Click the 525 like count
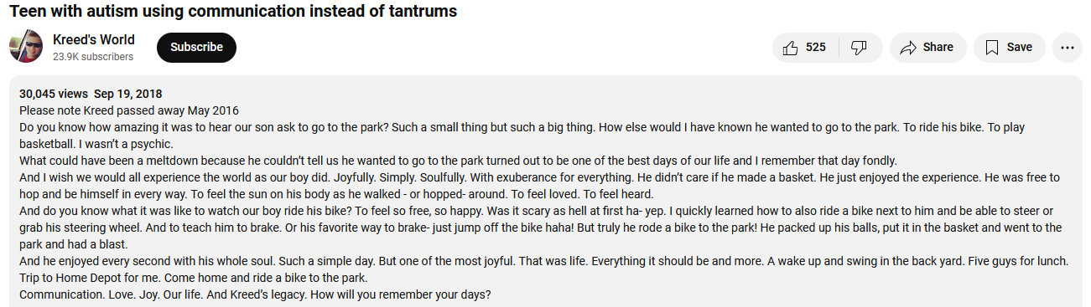1091x307 pixels. tap(816, 48)
